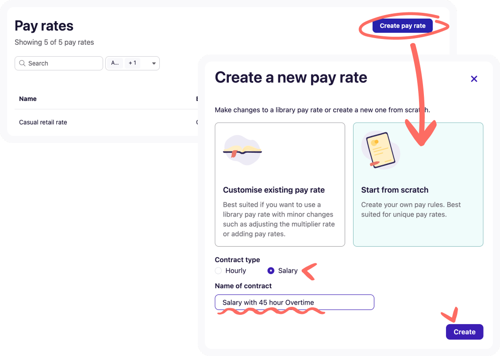Click the +1 filter count badge

coord(132,63)
